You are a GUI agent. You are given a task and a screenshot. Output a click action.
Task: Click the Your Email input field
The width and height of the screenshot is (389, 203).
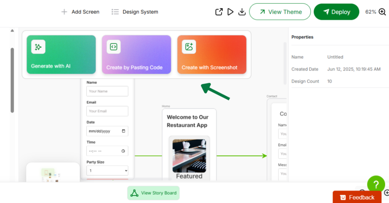tap(107, 111)
